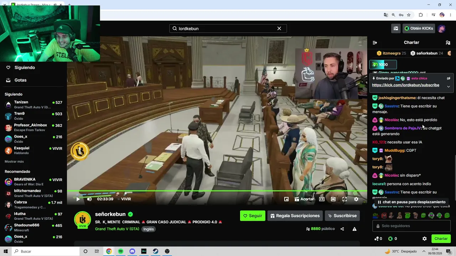Click Obtén KICKs button
The width and height of the screenshot is (456, 256).
(419, 28)
